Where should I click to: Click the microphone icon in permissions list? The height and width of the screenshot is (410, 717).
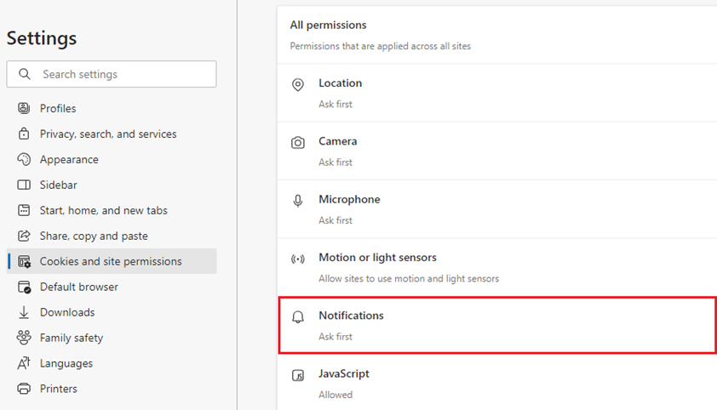[298, 201]
